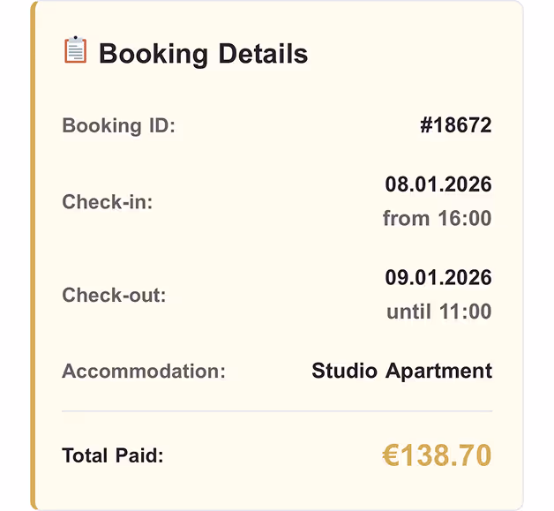554x511 pixels.
Task: Click the Accommodation label
Action: pos(144,372)
